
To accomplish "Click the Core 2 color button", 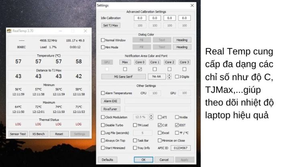I will coord(169,62).
